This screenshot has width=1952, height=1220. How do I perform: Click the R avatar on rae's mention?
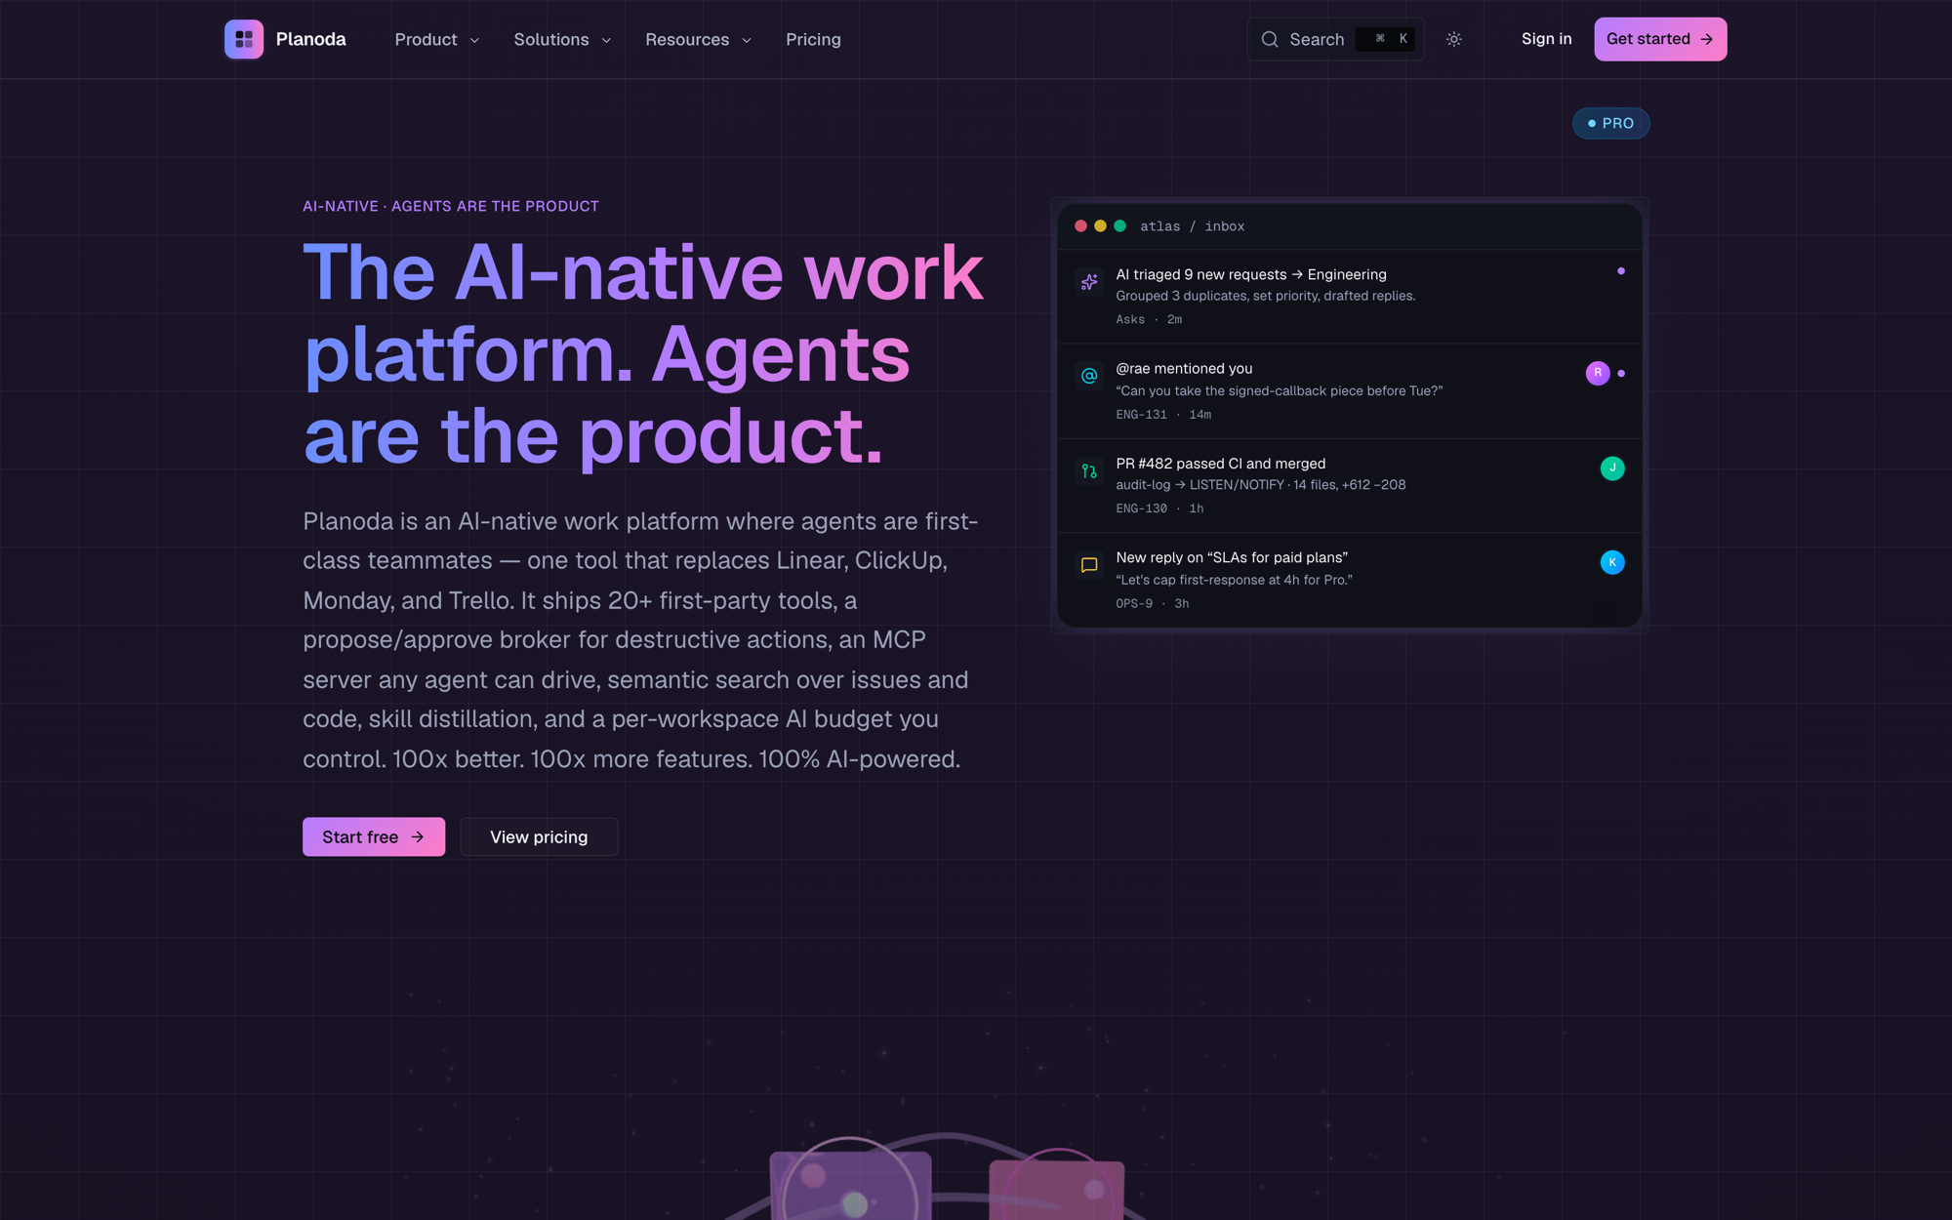1598,373
